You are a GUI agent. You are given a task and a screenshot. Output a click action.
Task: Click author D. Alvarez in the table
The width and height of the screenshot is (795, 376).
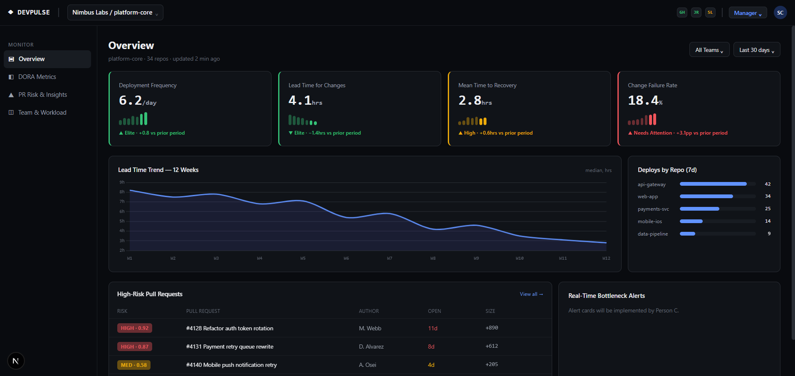(x=371, y=347)
